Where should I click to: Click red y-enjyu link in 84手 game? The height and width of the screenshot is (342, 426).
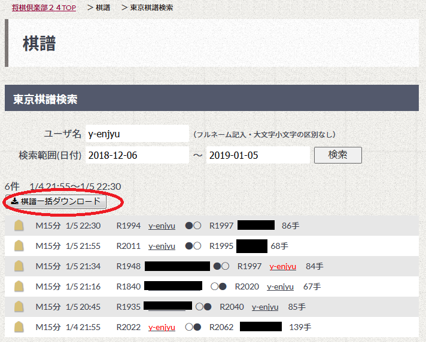pos(282,266)
